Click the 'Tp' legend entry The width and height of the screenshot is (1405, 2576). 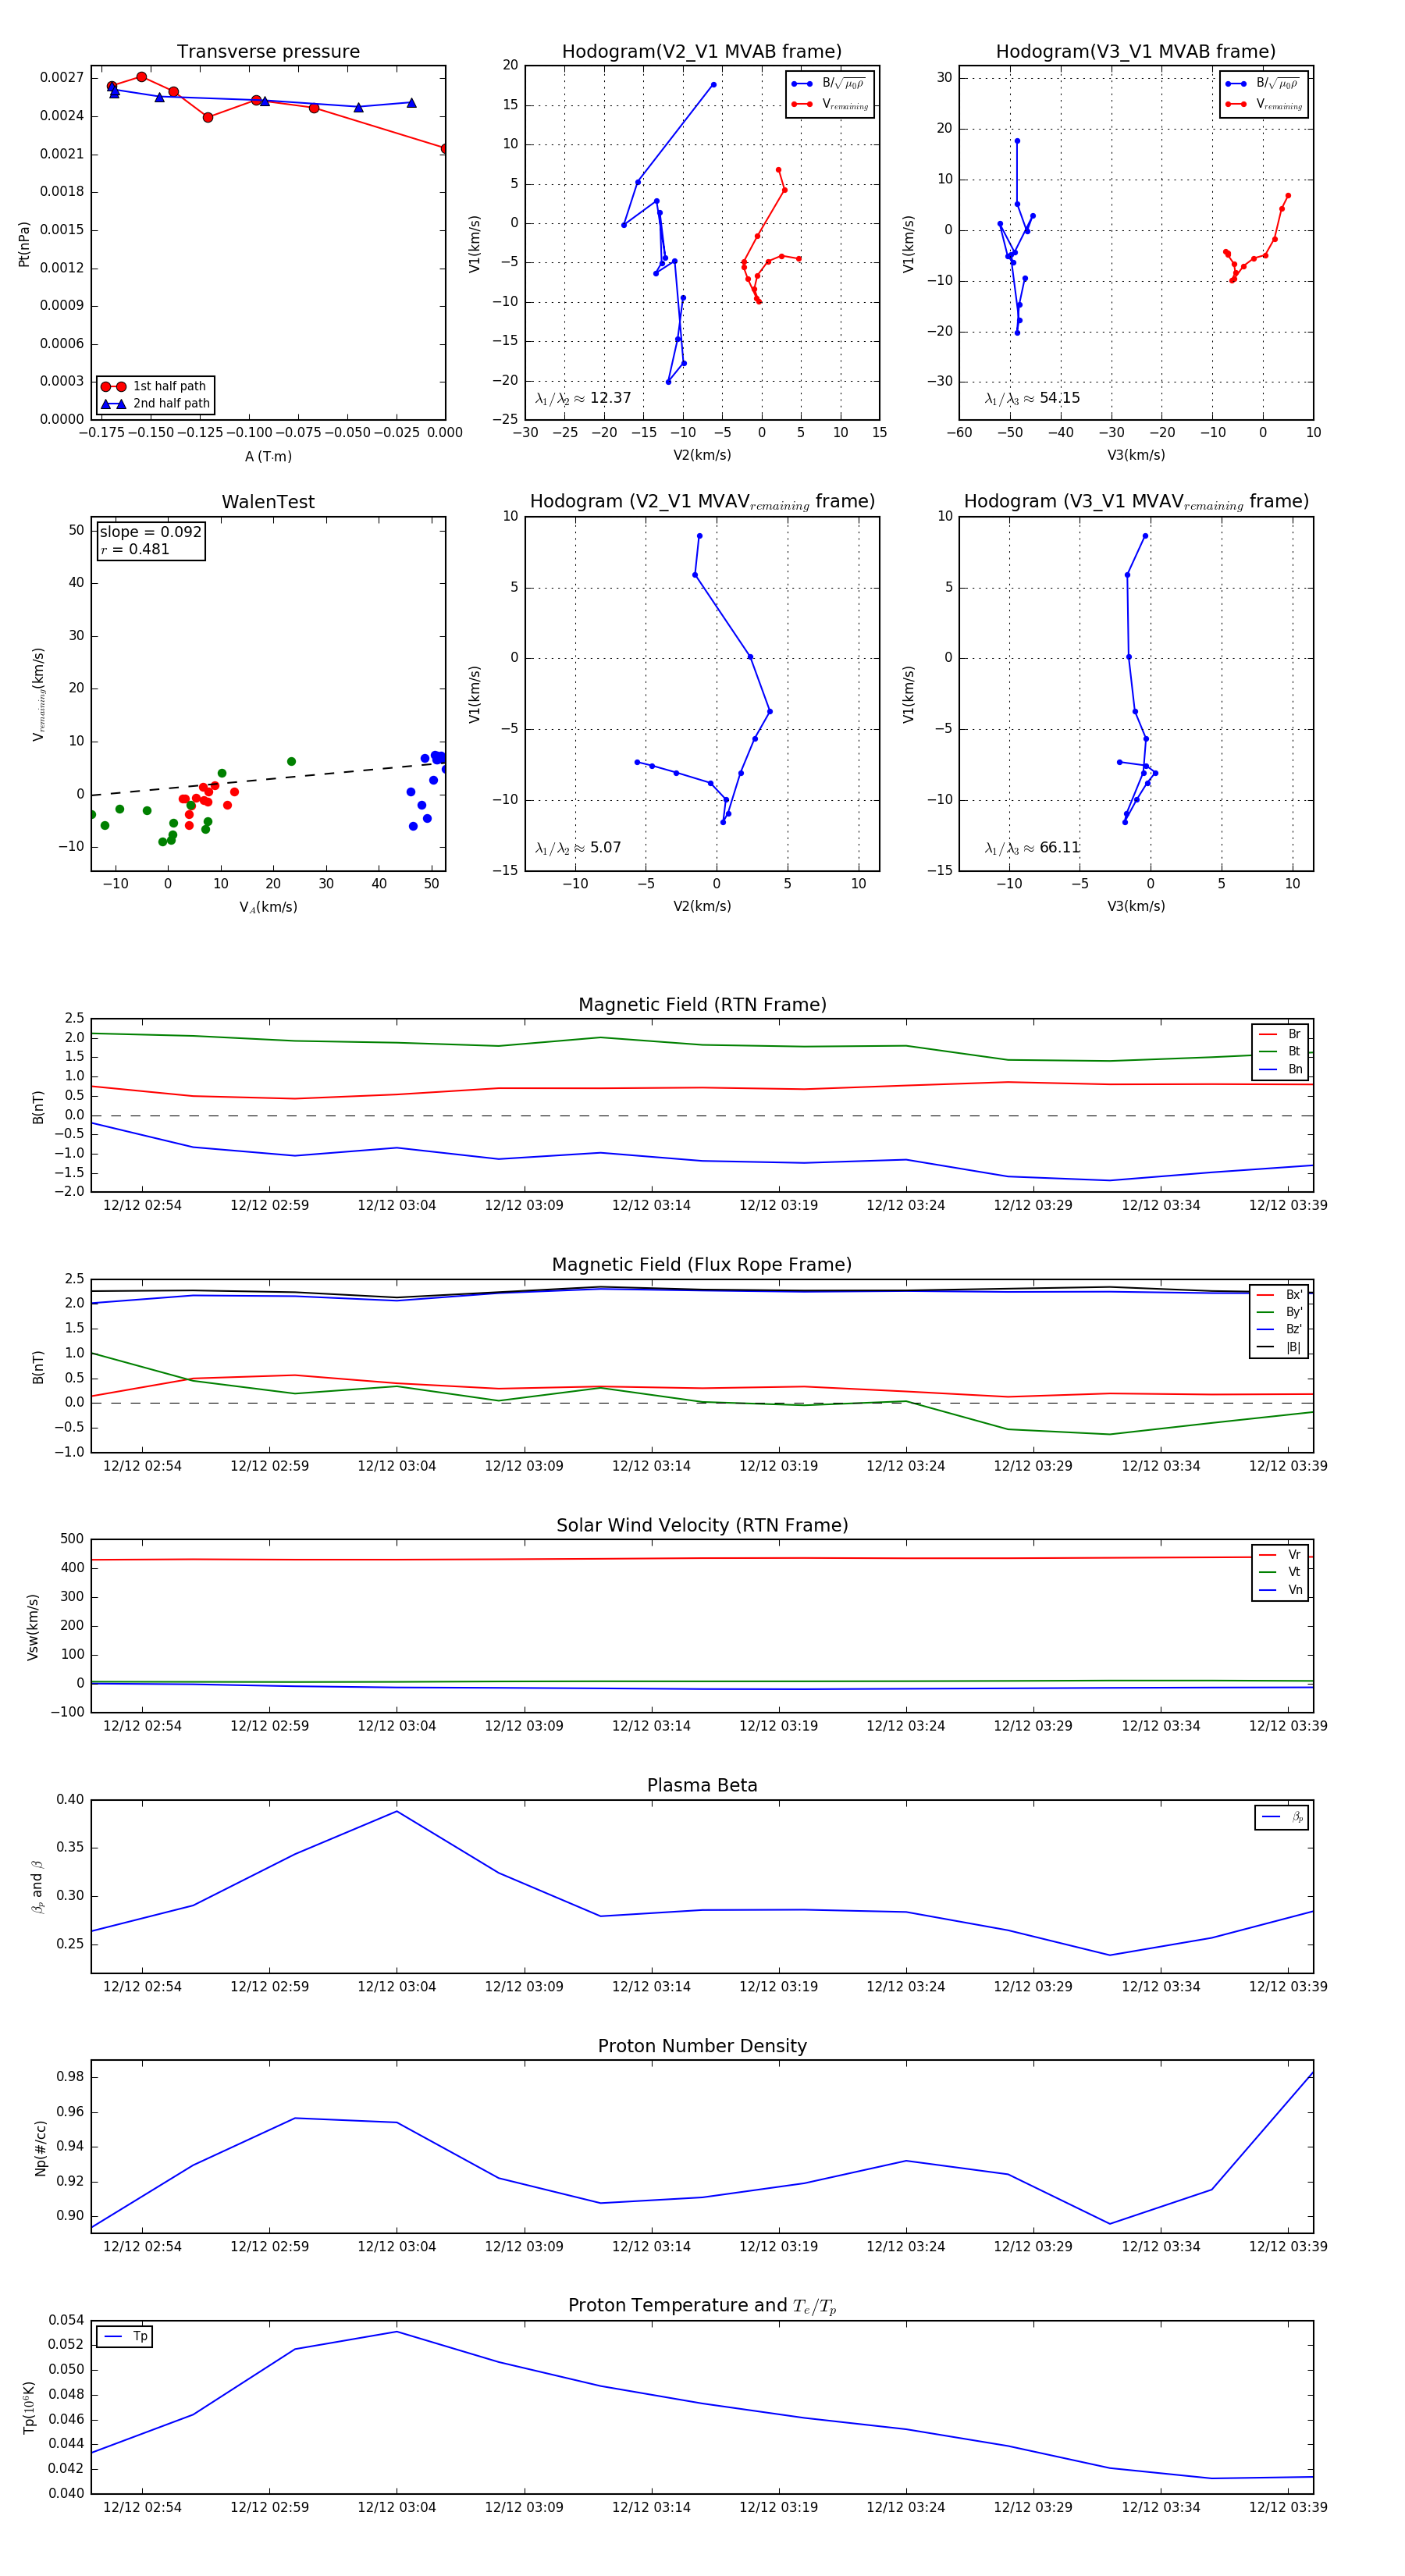[125, 2337]
